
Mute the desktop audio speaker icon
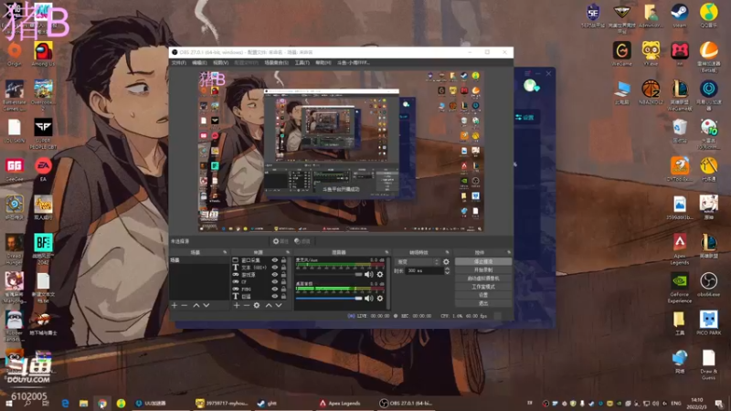pos(369,299)
